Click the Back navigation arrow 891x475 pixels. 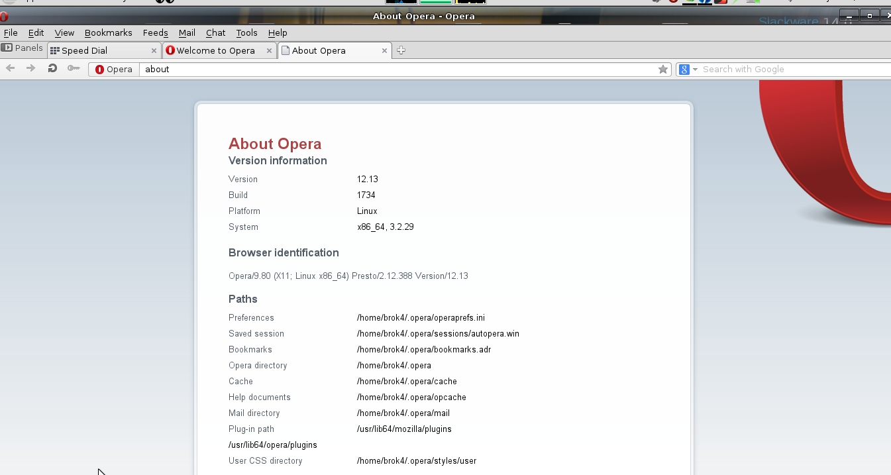(x=11, y=69)
